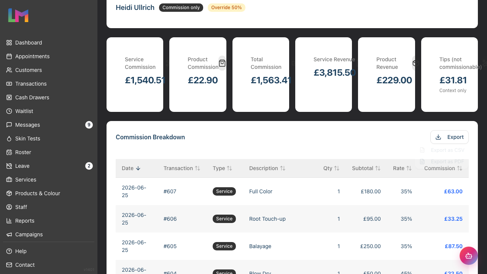Click the Heidi Ullrich name heading
Screen dimensions: 487x274
(x=135, y=7)
